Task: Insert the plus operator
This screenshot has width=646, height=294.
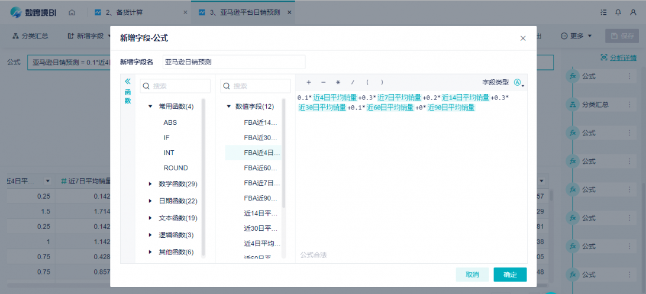Action: (x=309, y=82)
